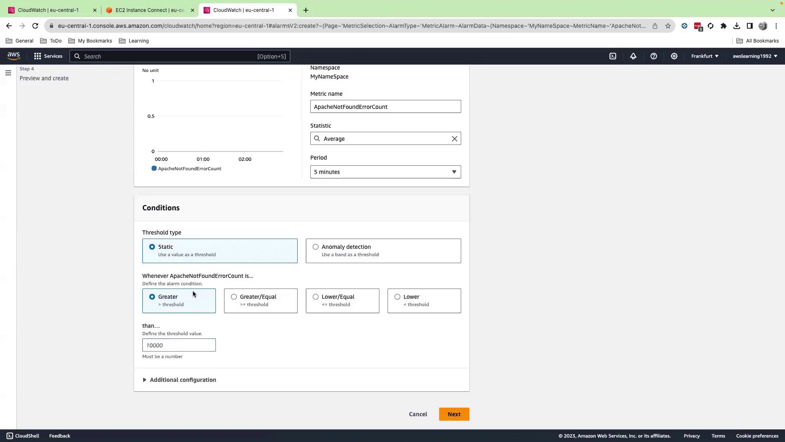
Task: Open the AWS home logo
Action: pos(13,56)
